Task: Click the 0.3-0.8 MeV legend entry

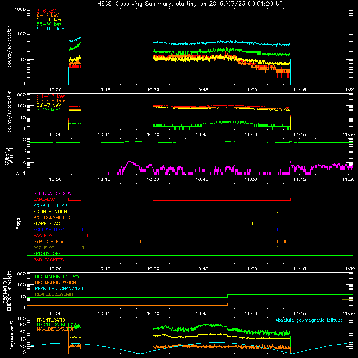Action: [x=51, y=101]
